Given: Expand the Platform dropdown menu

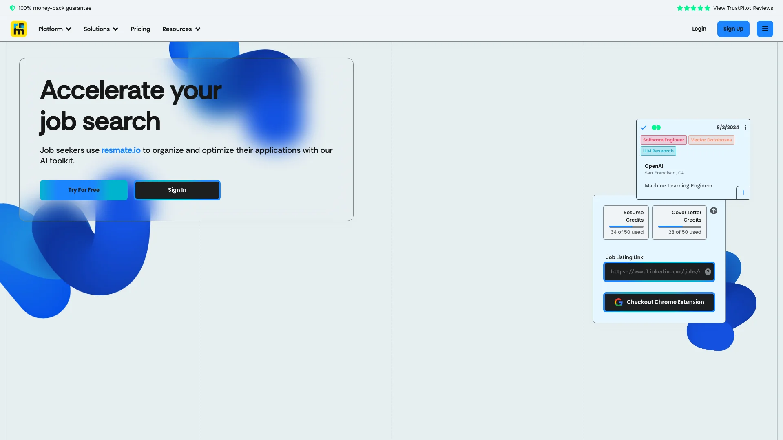Looking at the screenshot, I should (x=54, y=29).
